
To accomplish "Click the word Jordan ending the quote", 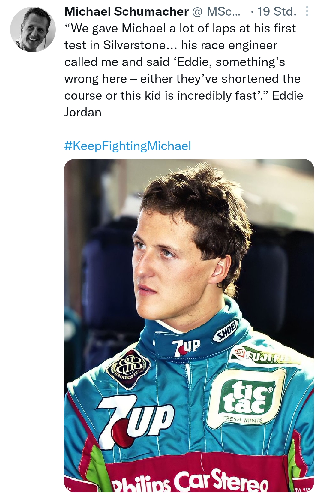I will 83,112.
